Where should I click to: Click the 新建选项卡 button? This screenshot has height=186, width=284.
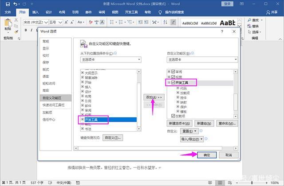179,124
